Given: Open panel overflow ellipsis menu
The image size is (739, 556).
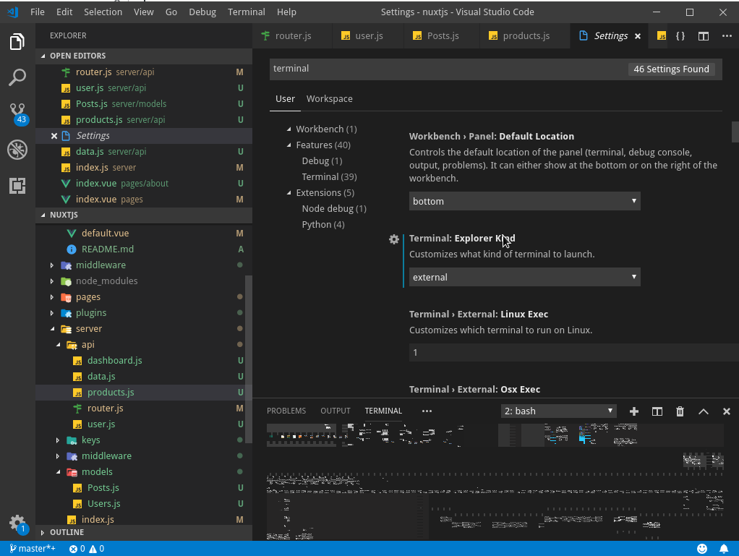Looking at the screenshot, I should pos(427,411).
